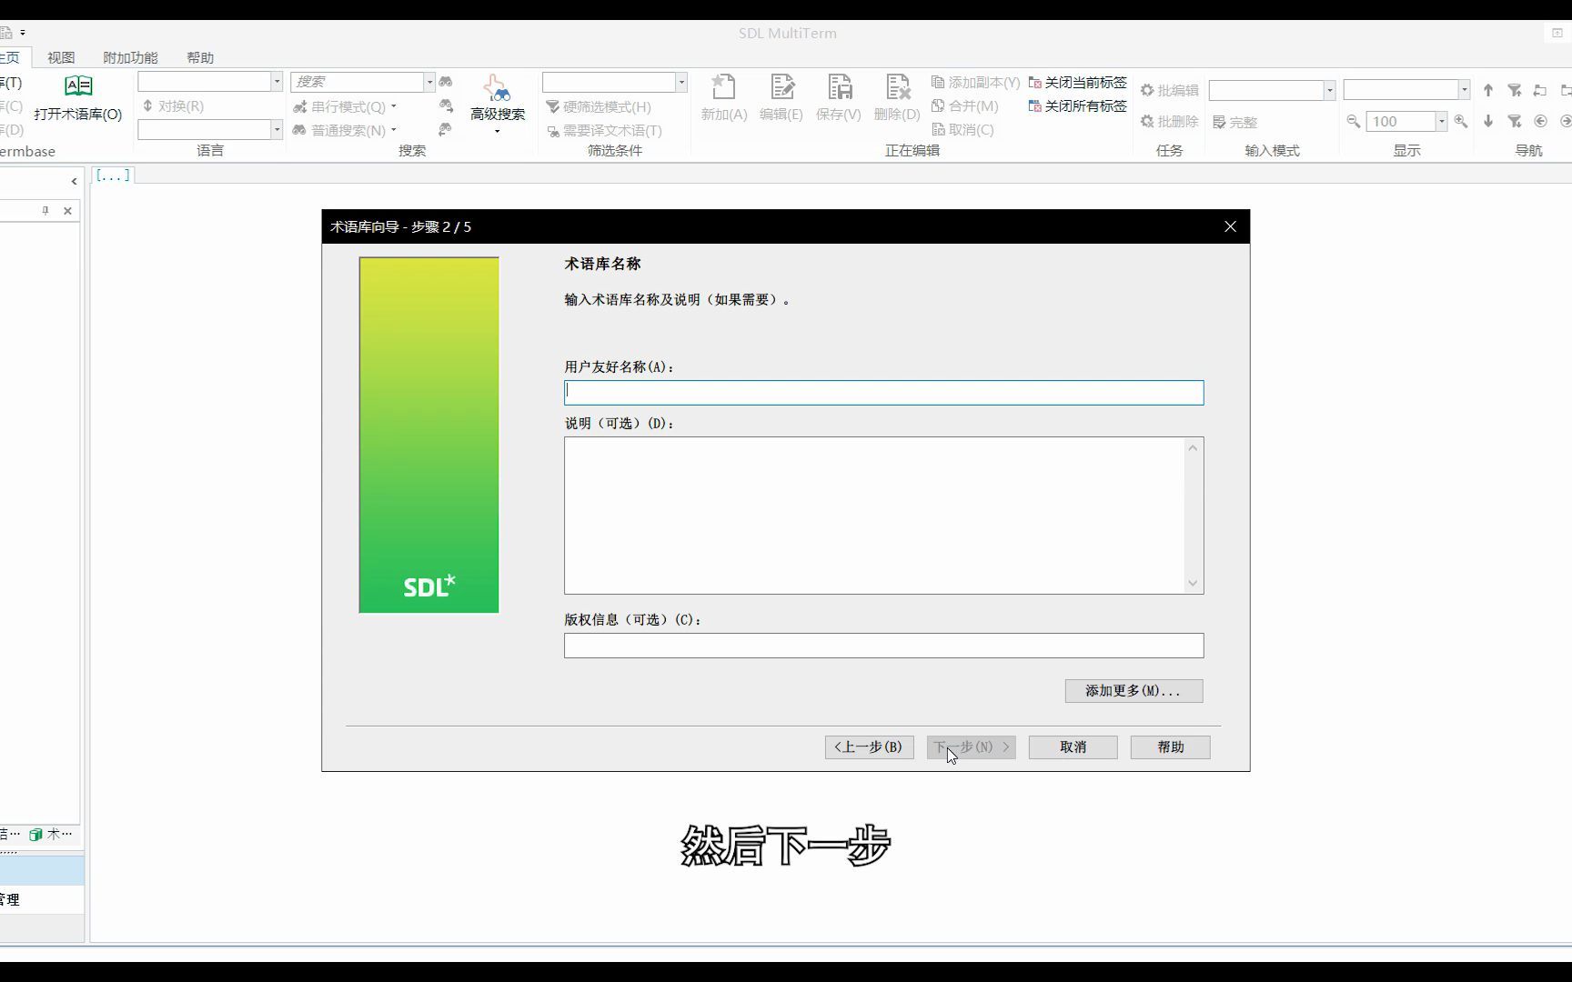
Task: Expand the 串行模式(Q) dropdown arrow
Action: tap(394, 106)
